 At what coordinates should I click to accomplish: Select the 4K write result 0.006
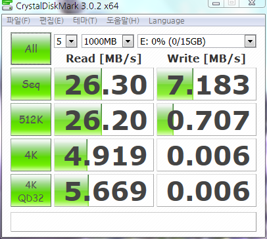pyautogui.click(x=206, y=155)
